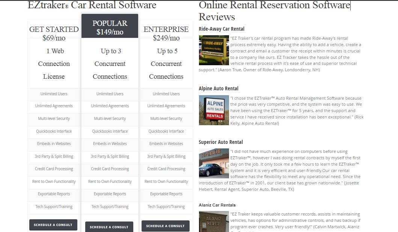Click Up to 5 Concurrent Connections text
The width and height of the screenshot is (398, 232).
[166, 64]
